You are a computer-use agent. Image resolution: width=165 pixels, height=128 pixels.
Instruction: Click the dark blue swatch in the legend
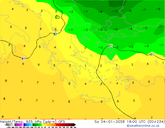[24, 125]
